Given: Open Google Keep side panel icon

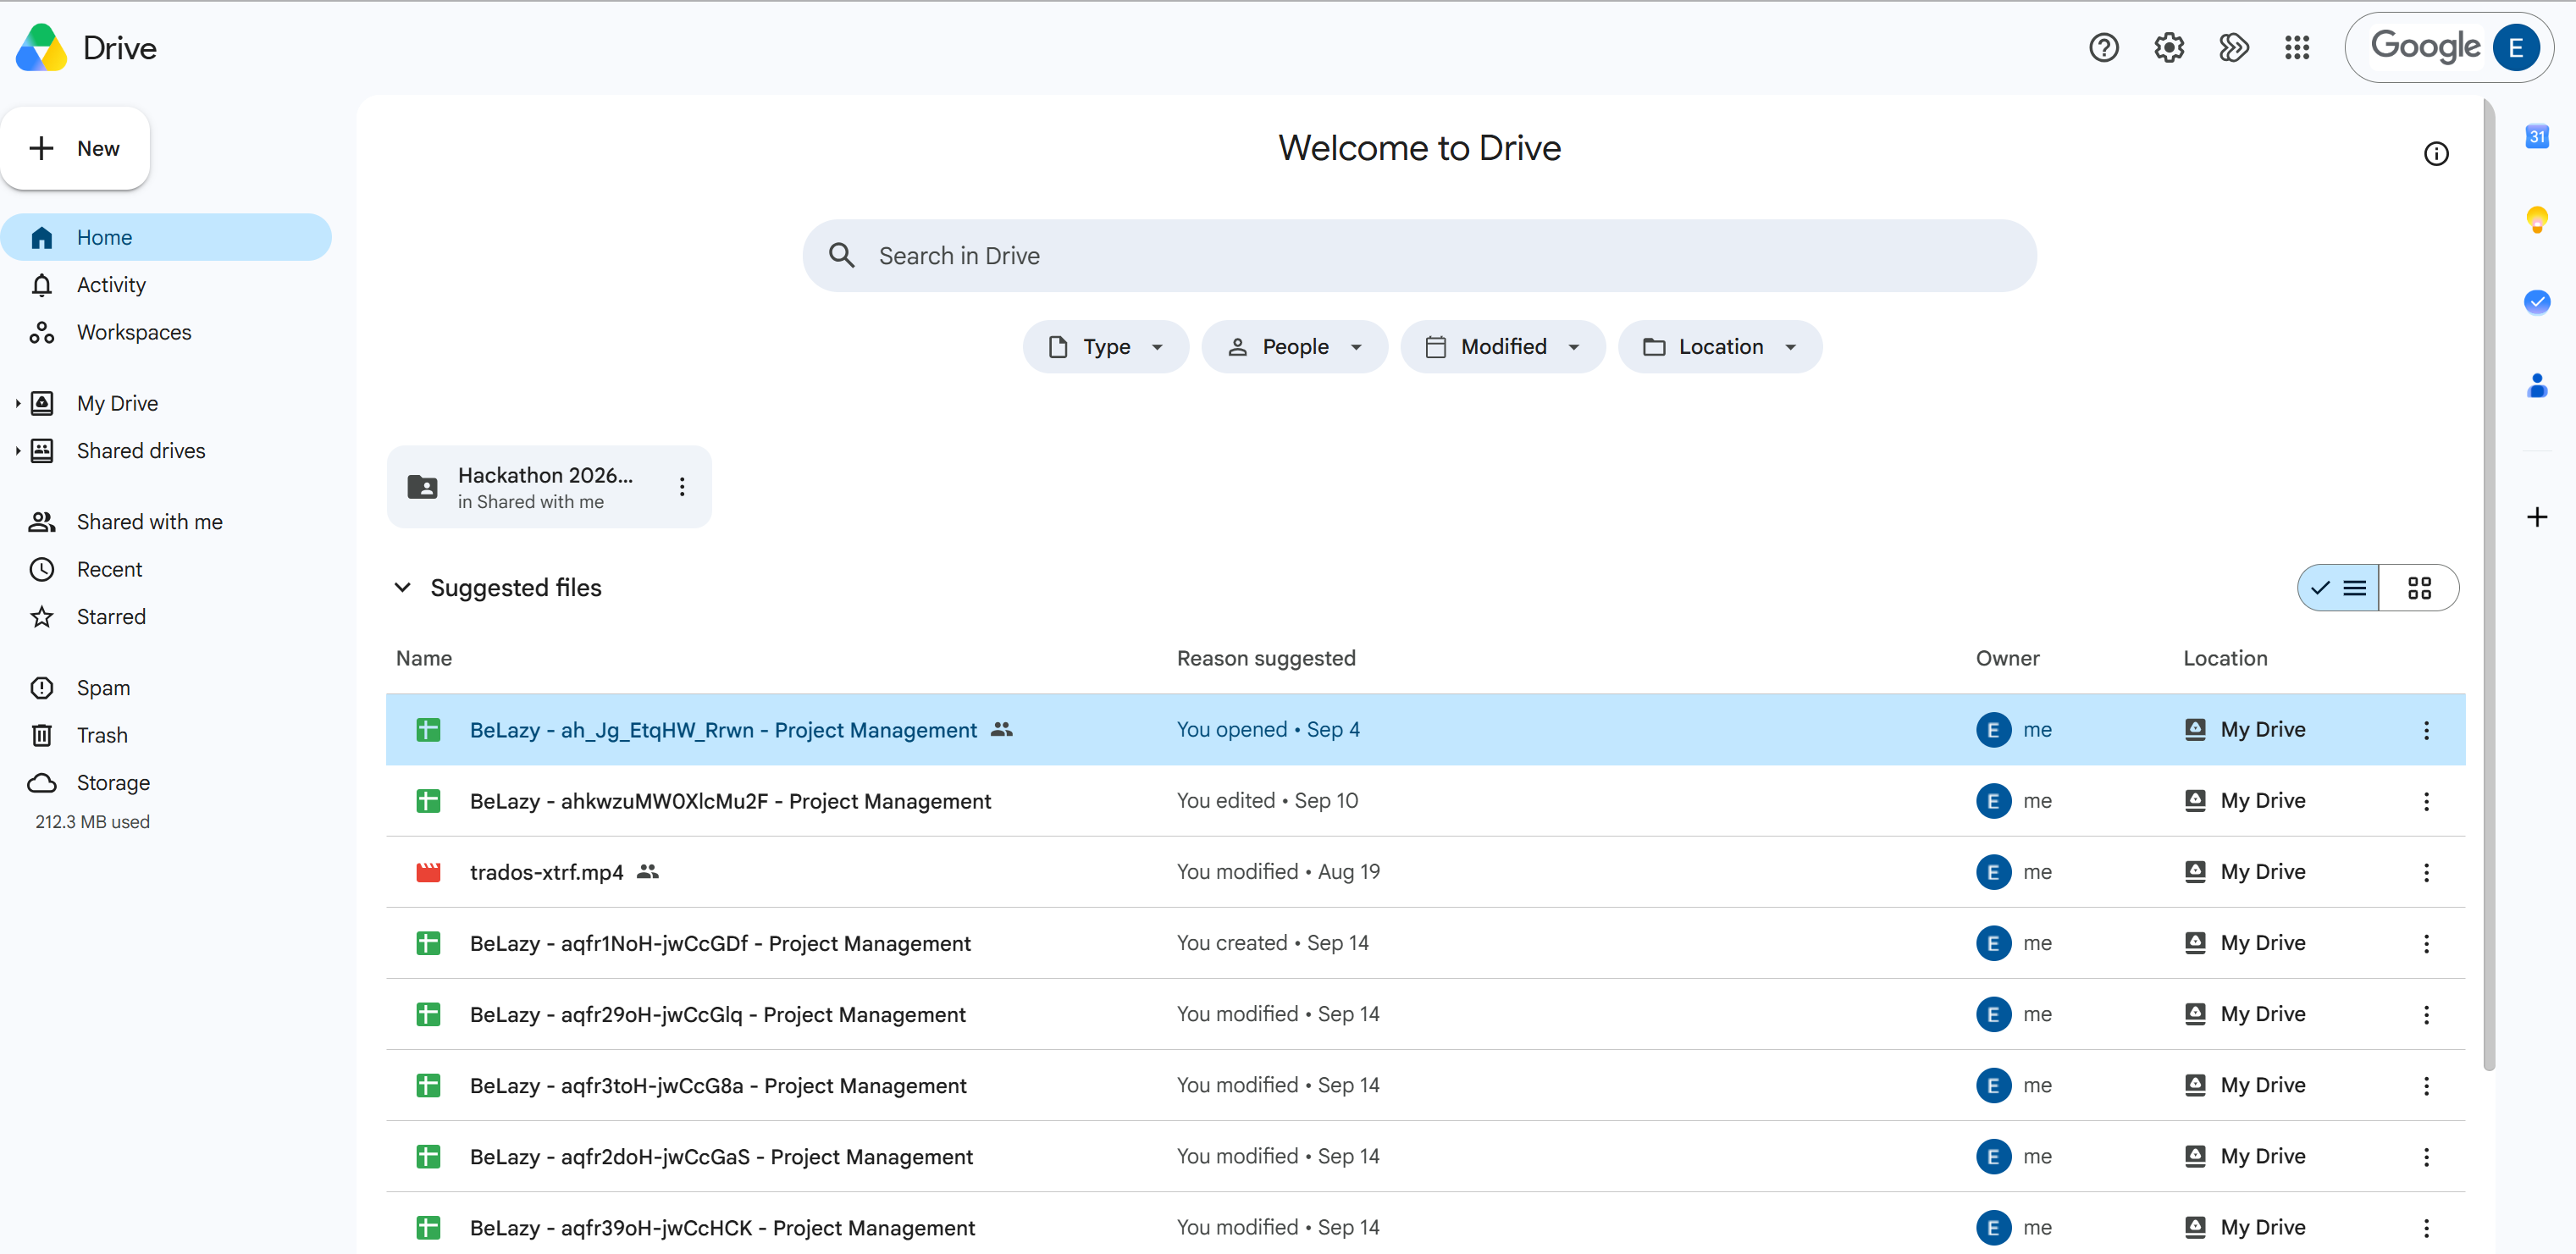Looking at the screenshot, I should tap(2537, 219).
